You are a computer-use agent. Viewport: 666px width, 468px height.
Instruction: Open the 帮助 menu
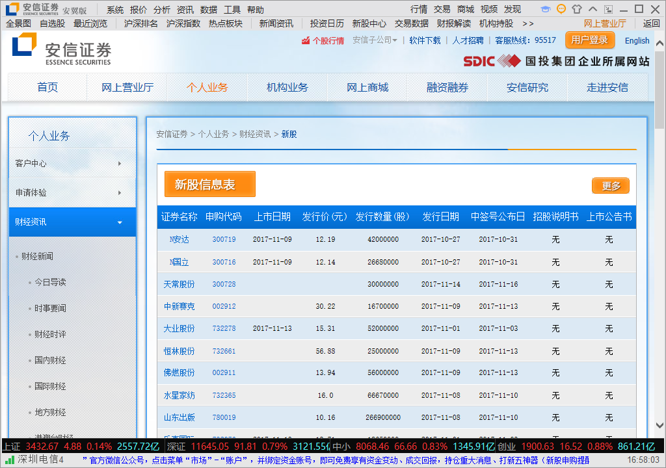coord(255,9)
